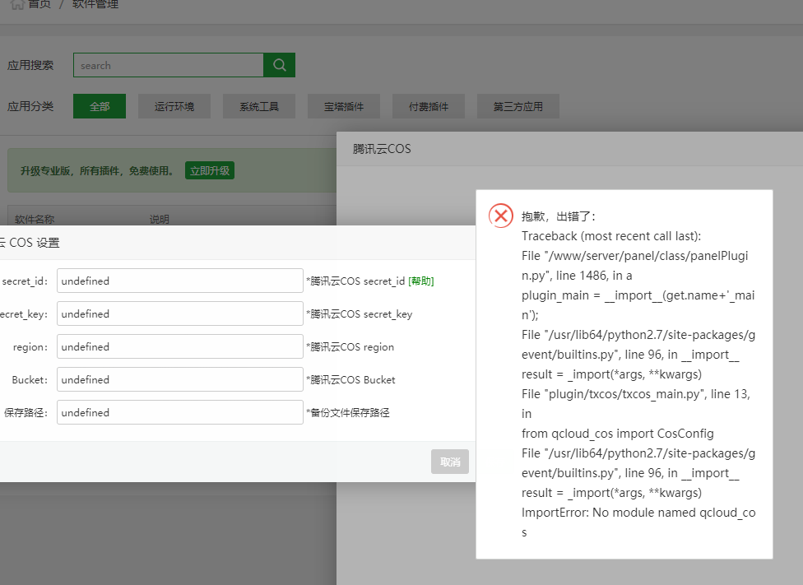Click 'from qcloud_cos import CosConfig' line
Image resolution: width=803 pixels, height=585 pixels.
point(618,434)
